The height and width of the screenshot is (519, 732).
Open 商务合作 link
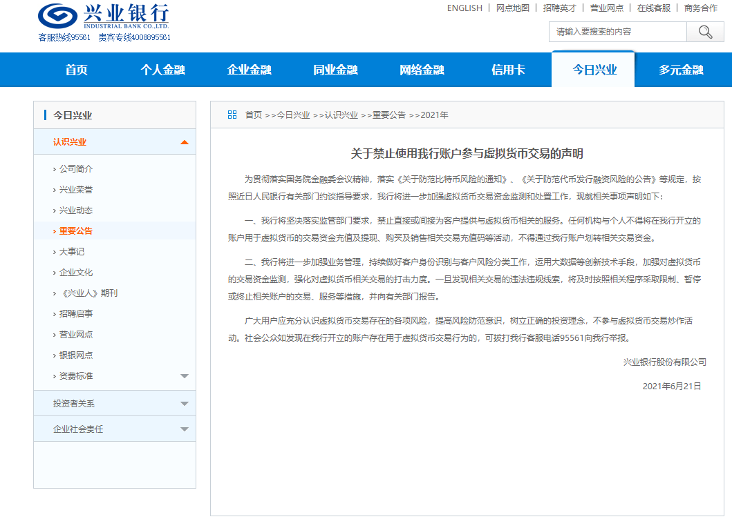tap(701, 8)
